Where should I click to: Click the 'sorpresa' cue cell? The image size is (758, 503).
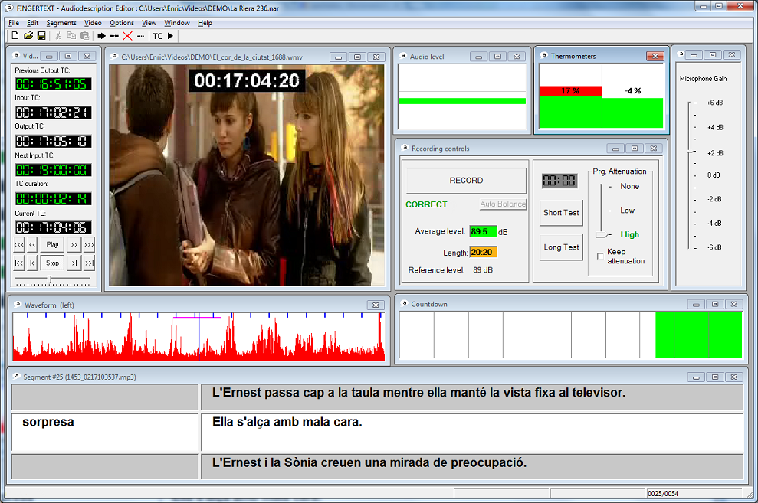pos(105,432)
